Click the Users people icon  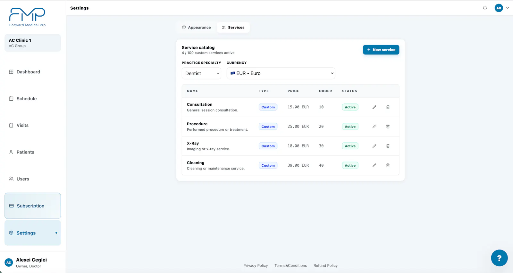11,179
